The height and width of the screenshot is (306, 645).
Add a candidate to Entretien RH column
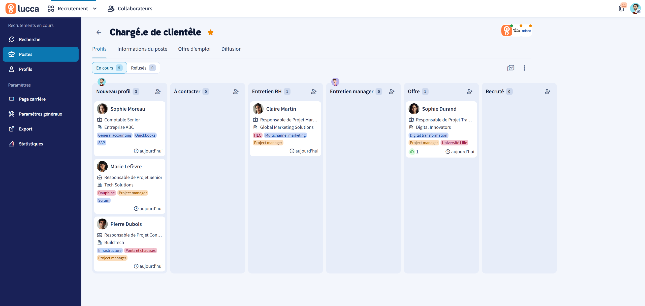314,91
